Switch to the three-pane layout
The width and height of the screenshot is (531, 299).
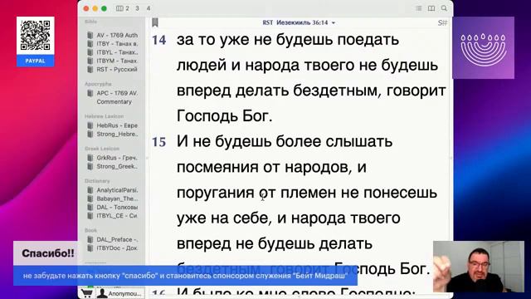(137, 8)
